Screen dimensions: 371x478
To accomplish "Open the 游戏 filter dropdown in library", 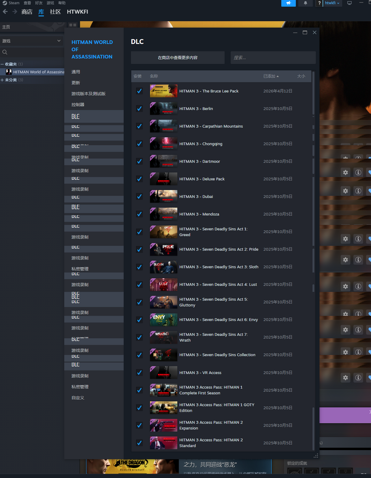I will (31, 41).
